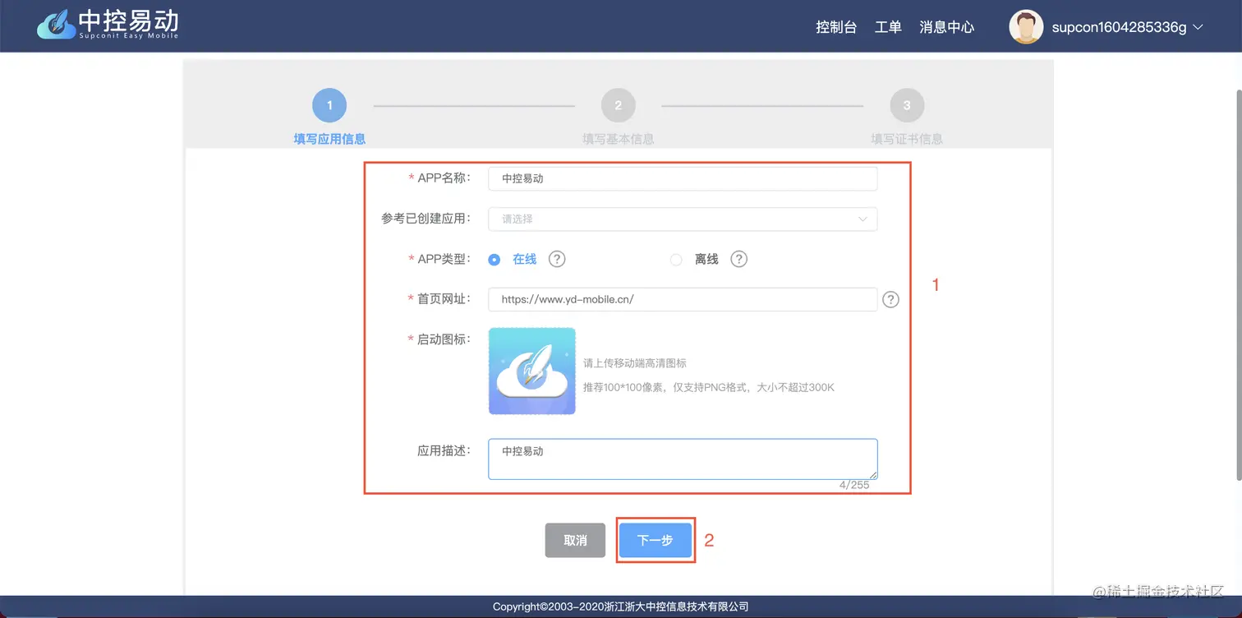Select step 3 填写证书信息 circle
The height and width of the screenshot is (618, 1242).
(907, 105)
